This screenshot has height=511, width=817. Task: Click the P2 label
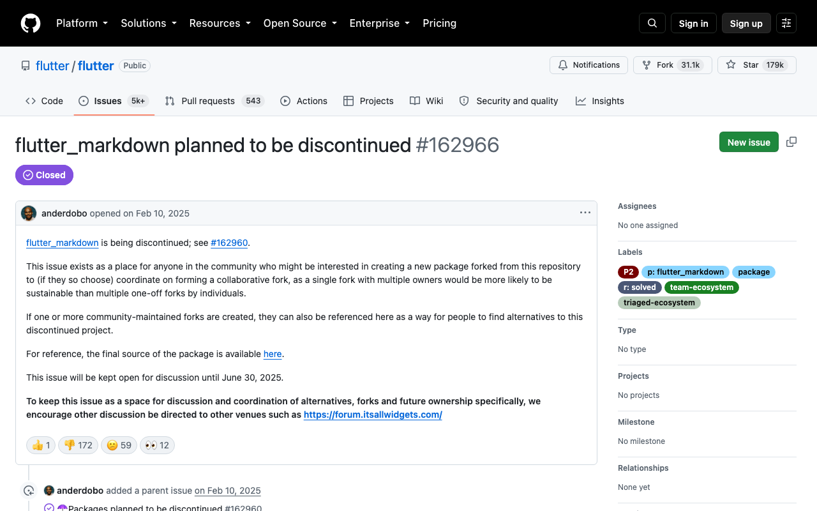[628, 272]
